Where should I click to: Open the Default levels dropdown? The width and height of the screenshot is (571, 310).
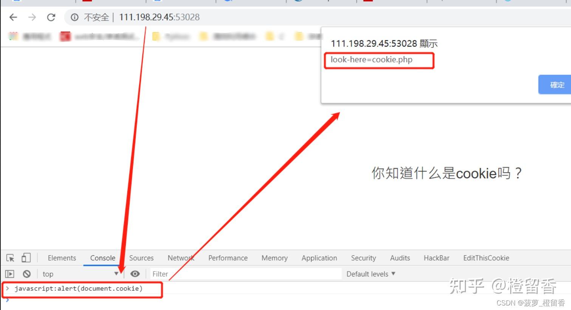370,274
